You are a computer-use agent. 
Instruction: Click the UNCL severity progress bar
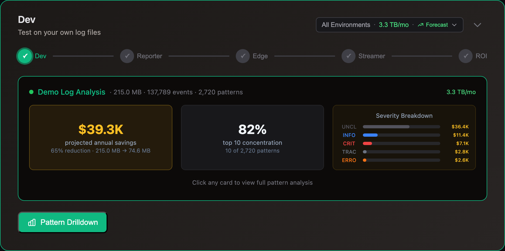pyautogui.click(x=401, y=127)
